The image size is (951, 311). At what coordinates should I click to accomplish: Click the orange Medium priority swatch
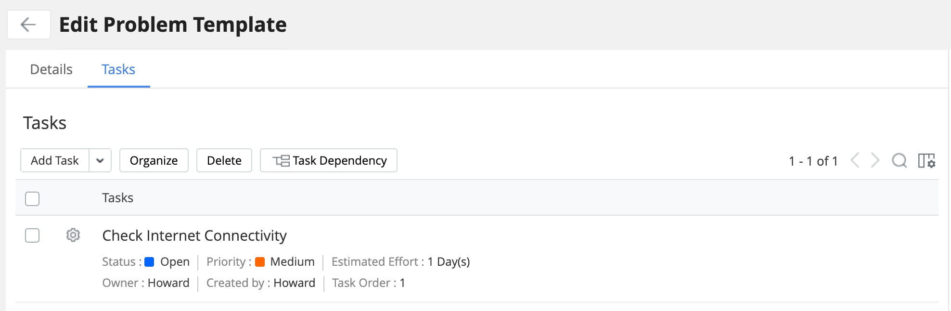[260, 262]
